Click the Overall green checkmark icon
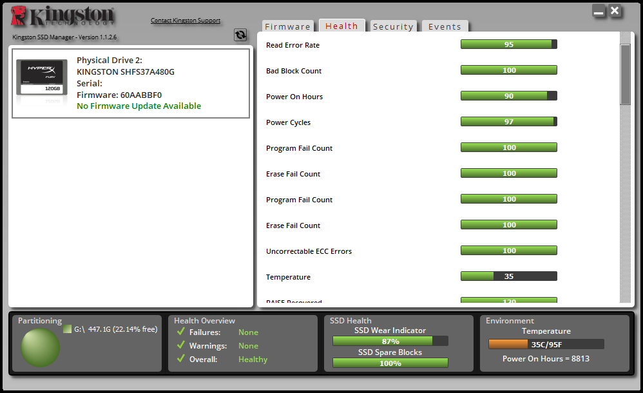 coord(181,359)
